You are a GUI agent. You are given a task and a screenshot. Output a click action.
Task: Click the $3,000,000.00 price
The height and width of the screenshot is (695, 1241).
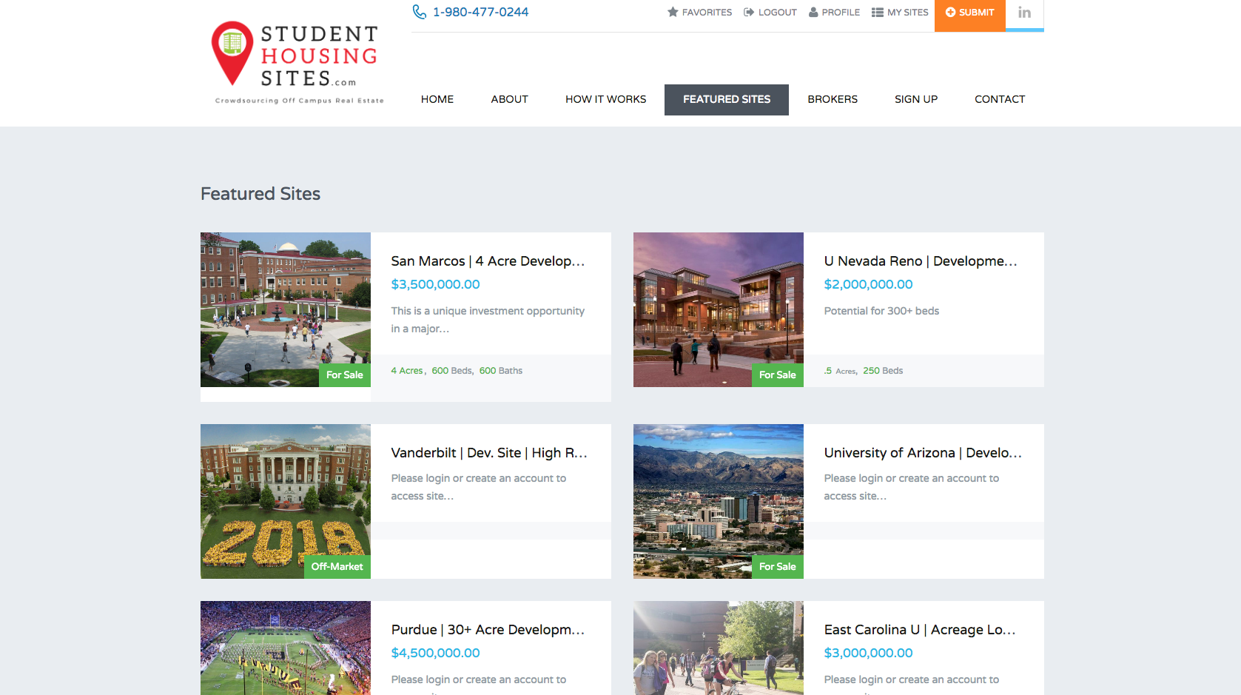click(869, 653)
